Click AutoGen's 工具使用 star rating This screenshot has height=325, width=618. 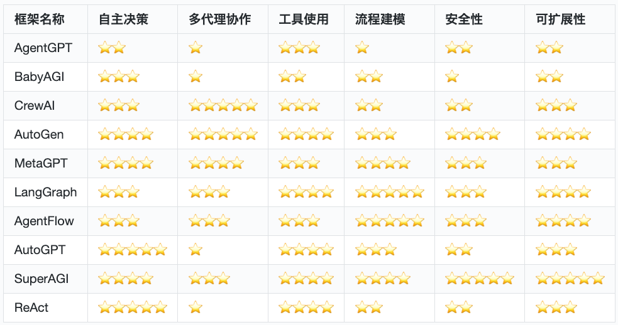coord(306,134)
